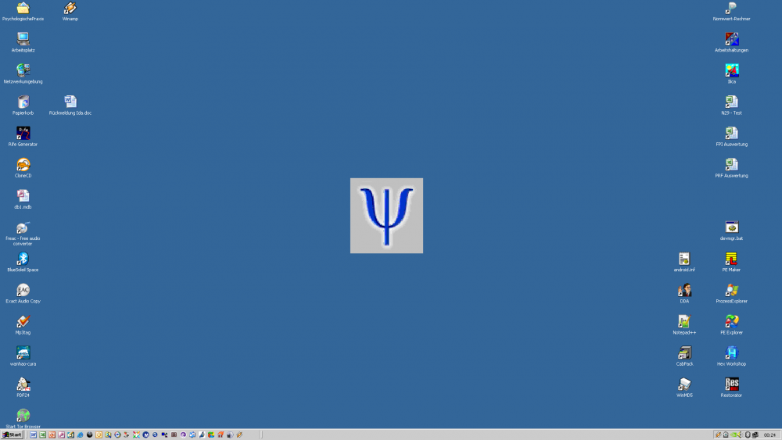Select the fre:ac free audio converter icon
The image size is (782, 440).
click(x=23, y=234)
